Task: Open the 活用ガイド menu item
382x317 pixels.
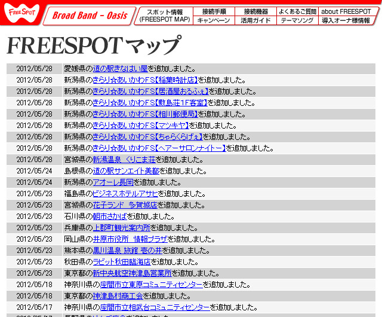Action: tap(255, 20)
